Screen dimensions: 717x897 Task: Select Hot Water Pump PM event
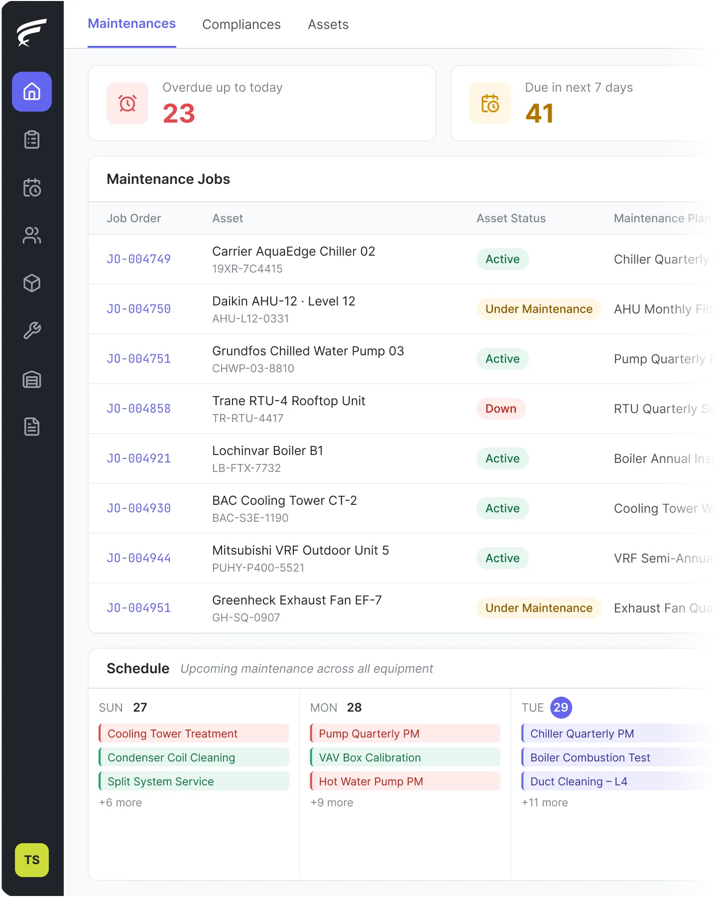tap(405, 781)
